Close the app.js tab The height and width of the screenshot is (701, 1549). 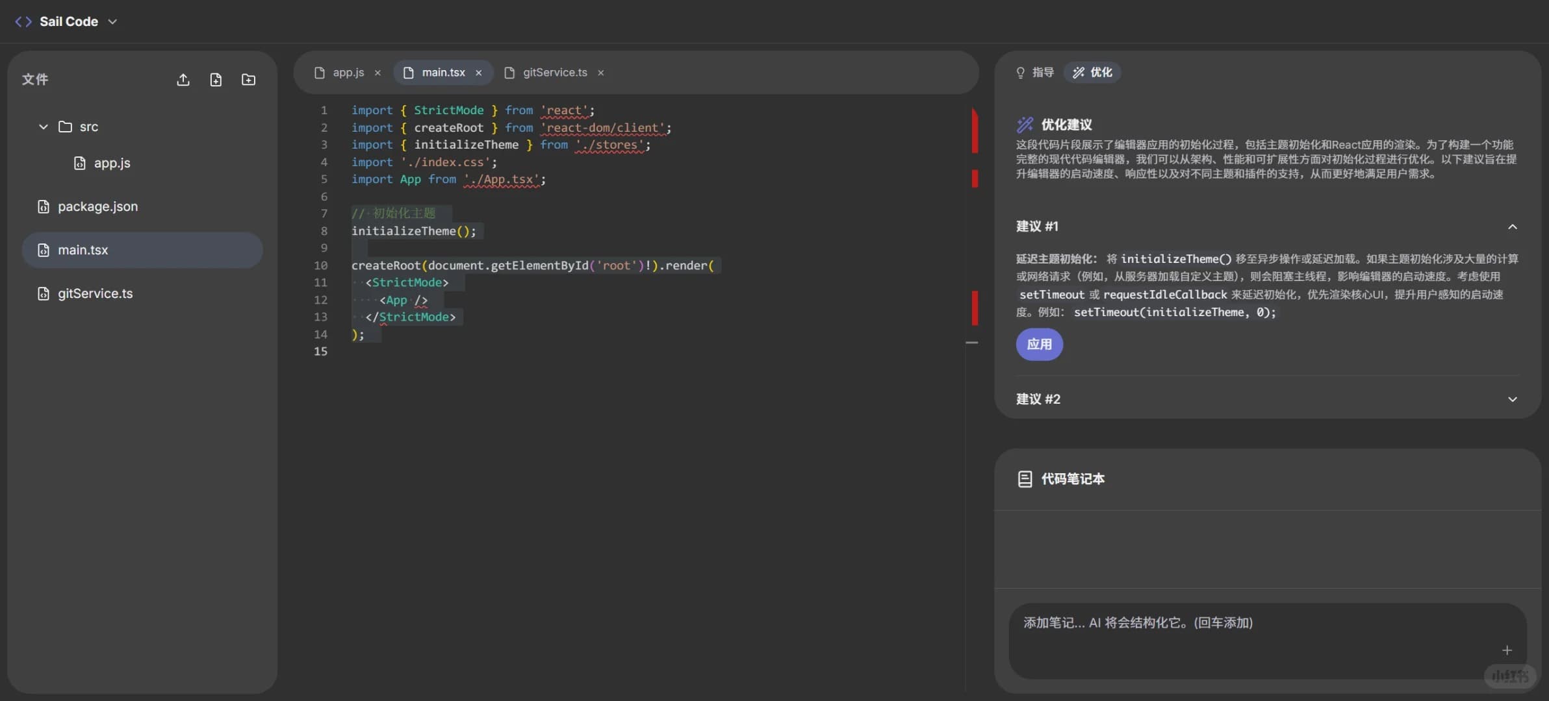coord(378,73)
